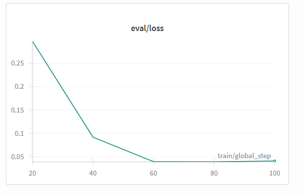The height and width of the screenshot is (194, 305).
Task: Click the steep green line between steps 20 and 40
Action: point(63,89)
